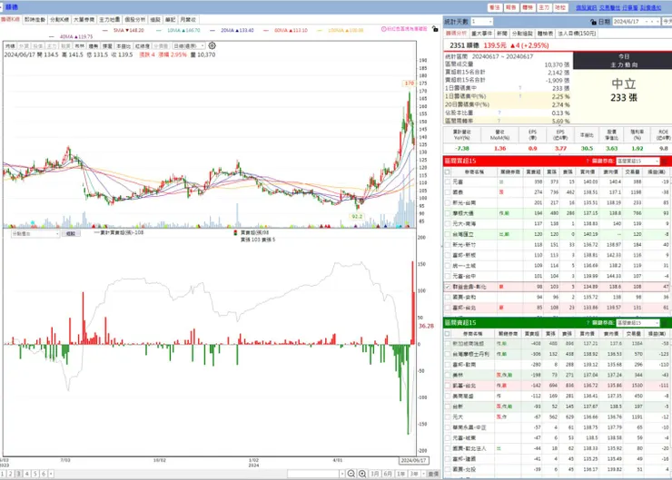This screenshot has height=480, width=672.
Task: Click the 100MA yellow legend line
Action: (341, 31)
